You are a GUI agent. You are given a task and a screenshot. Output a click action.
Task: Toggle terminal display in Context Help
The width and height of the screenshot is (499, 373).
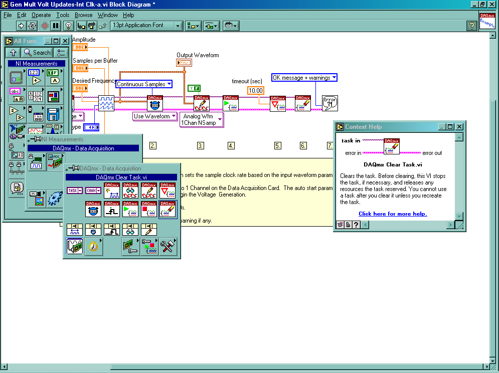click(x=340, y=225)
